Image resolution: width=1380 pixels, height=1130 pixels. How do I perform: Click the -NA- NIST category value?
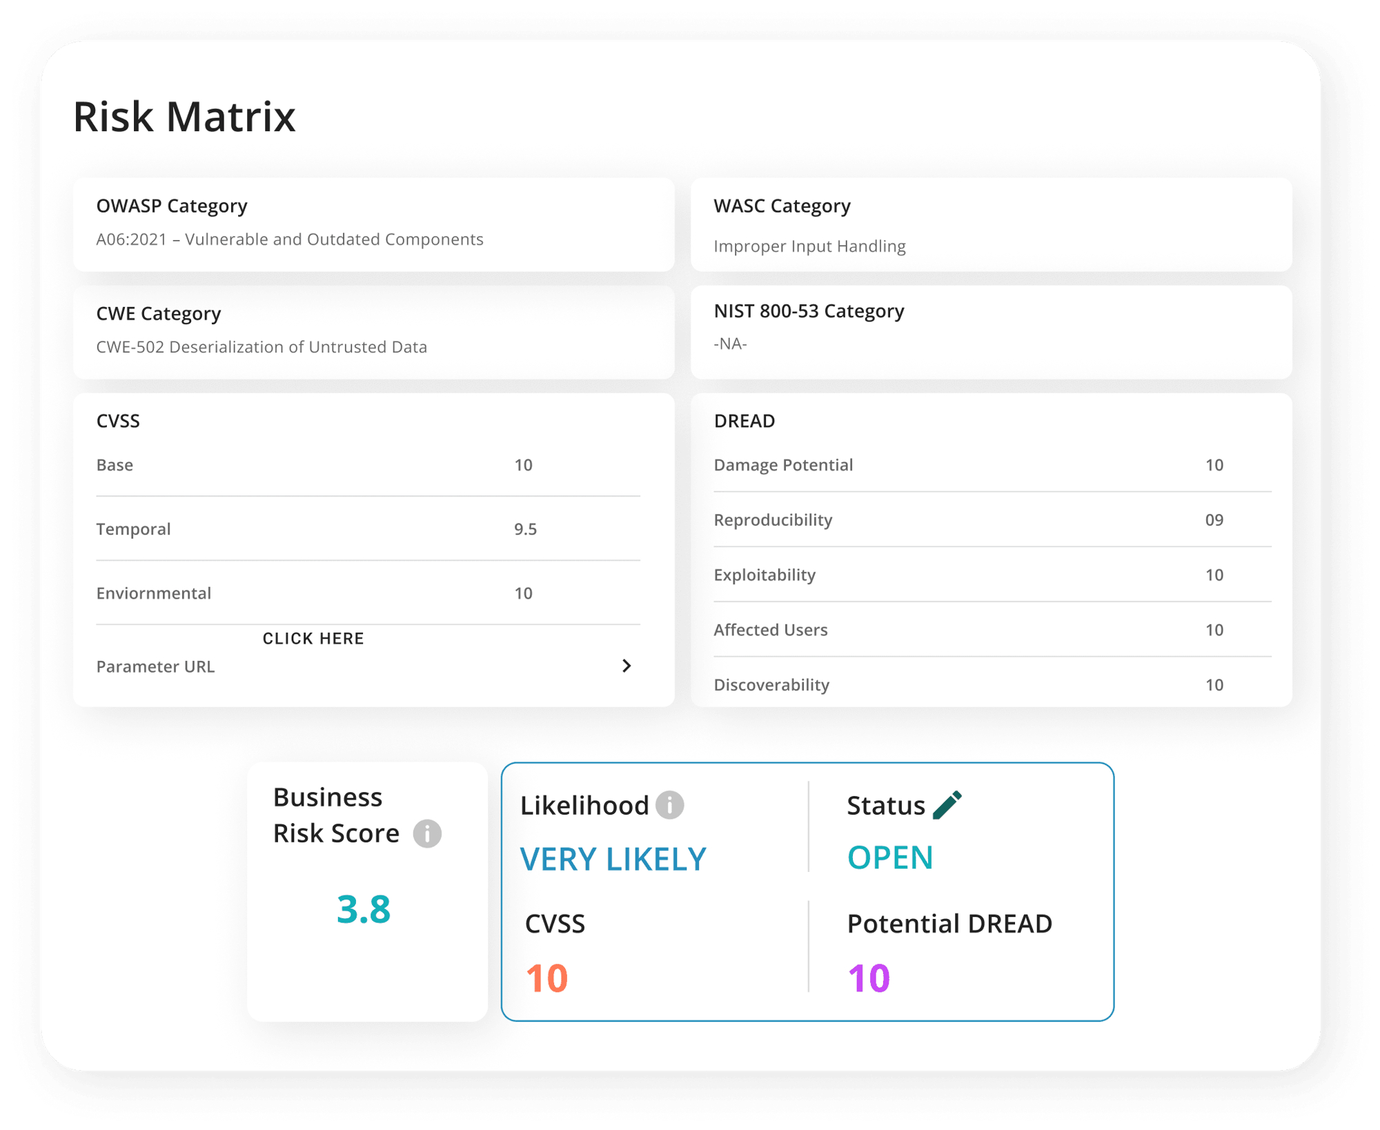click(x=730, y=344)
